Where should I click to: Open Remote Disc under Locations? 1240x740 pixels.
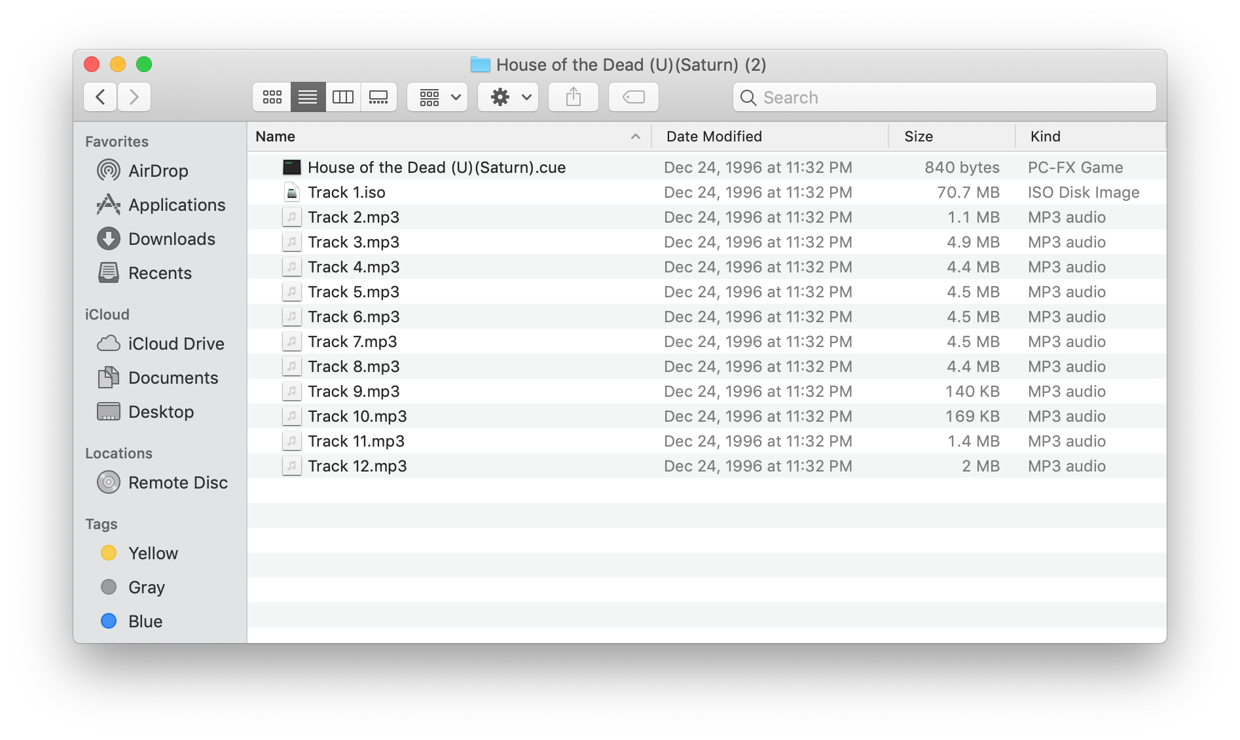[x=177, y=482]
